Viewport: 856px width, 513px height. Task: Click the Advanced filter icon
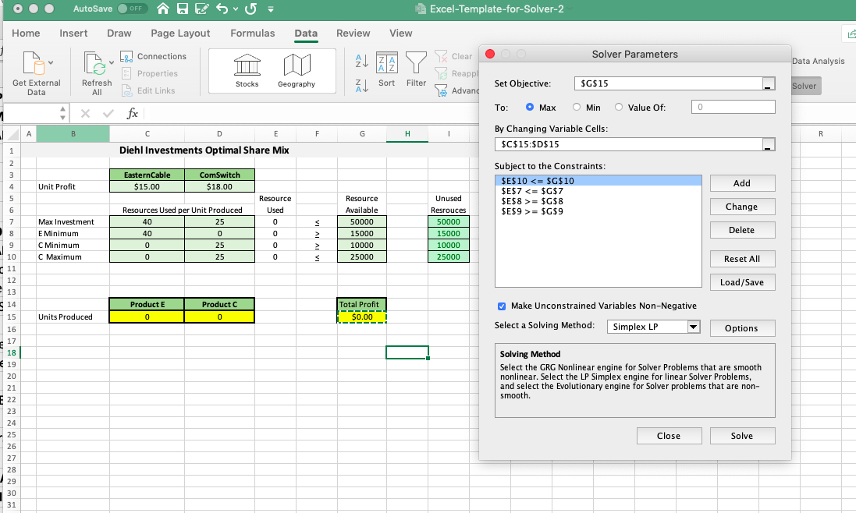(x=440, y=90)
